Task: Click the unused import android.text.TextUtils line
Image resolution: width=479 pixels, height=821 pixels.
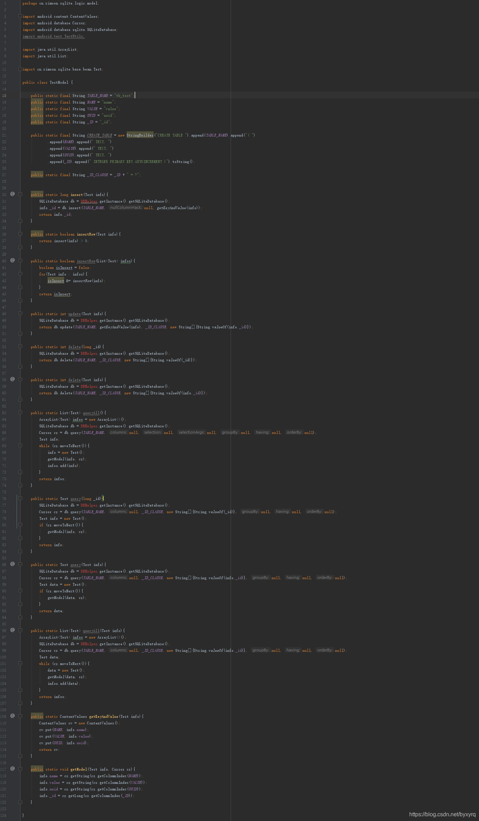Action: coord(54,36)
